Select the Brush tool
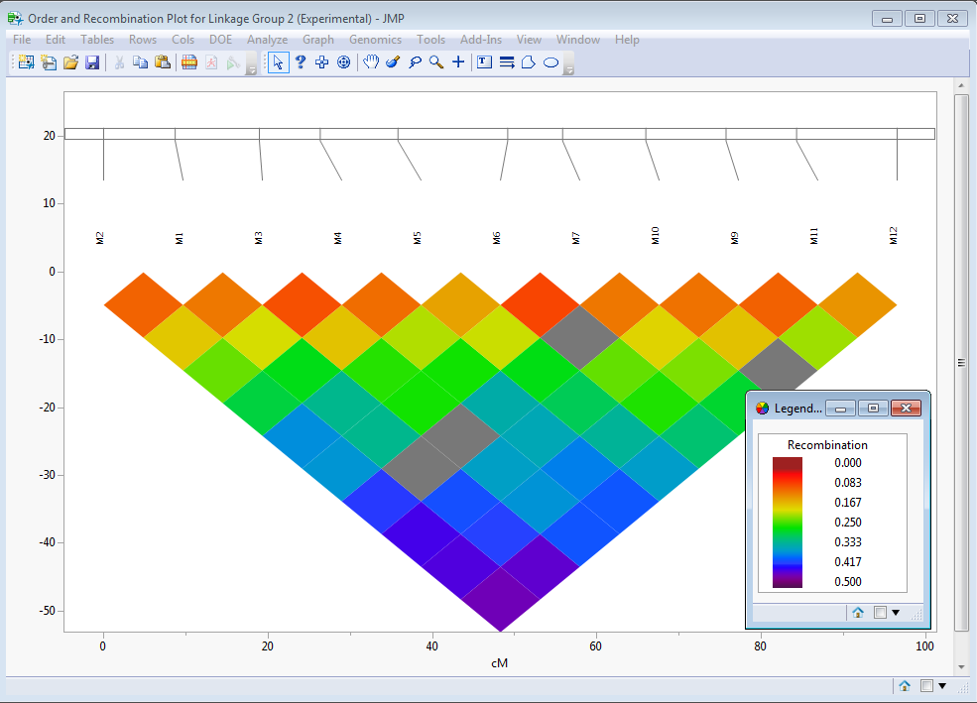The image size is (977, 703). pyautogui.click(x=393, y=62)
